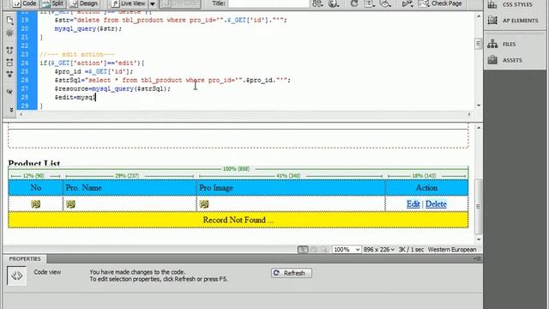The width and height of the screenshot is (549, 309).
Task: Select the Pro Image column header
Action: point(291,188)
